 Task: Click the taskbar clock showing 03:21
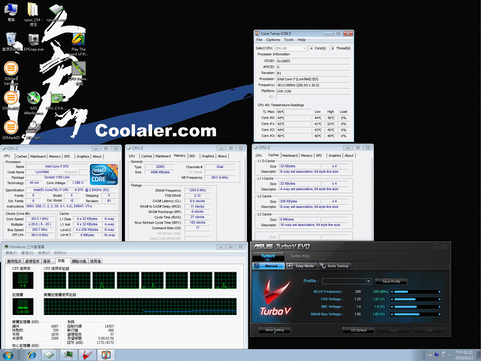pyautogui.click(x=464, y=355)
